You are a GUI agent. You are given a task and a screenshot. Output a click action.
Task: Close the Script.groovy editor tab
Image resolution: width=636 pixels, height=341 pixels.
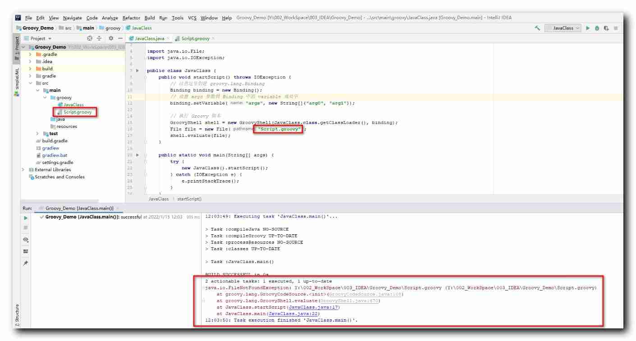[x=213, y=39]
